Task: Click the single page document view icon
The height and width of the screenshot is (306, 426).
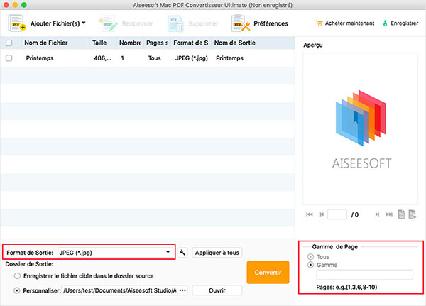Action: (400, 214)
